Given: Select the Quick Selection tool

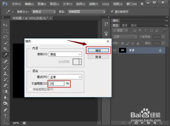Looking at the screenshot, I should 5,43.
